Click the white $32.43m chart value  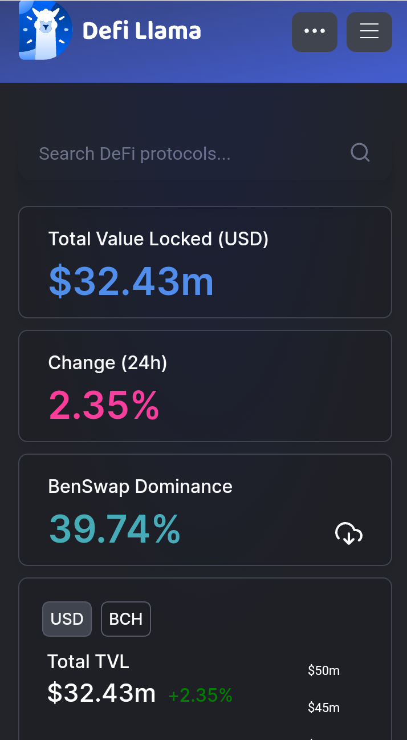point(101,693)
